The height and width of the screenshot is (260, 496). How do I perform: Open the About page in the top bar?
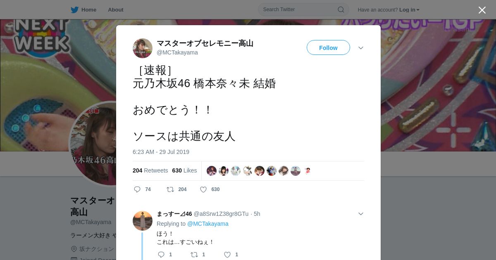click(x=115, y=9)
